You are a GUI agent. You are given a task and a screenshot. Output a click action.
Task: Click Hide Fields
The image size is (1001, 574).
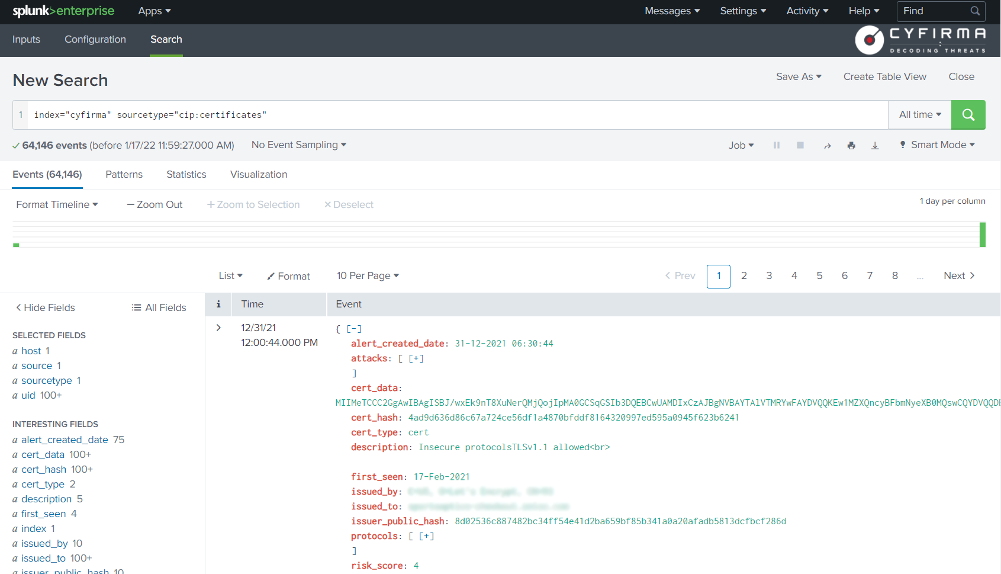[x=46, y=307]
